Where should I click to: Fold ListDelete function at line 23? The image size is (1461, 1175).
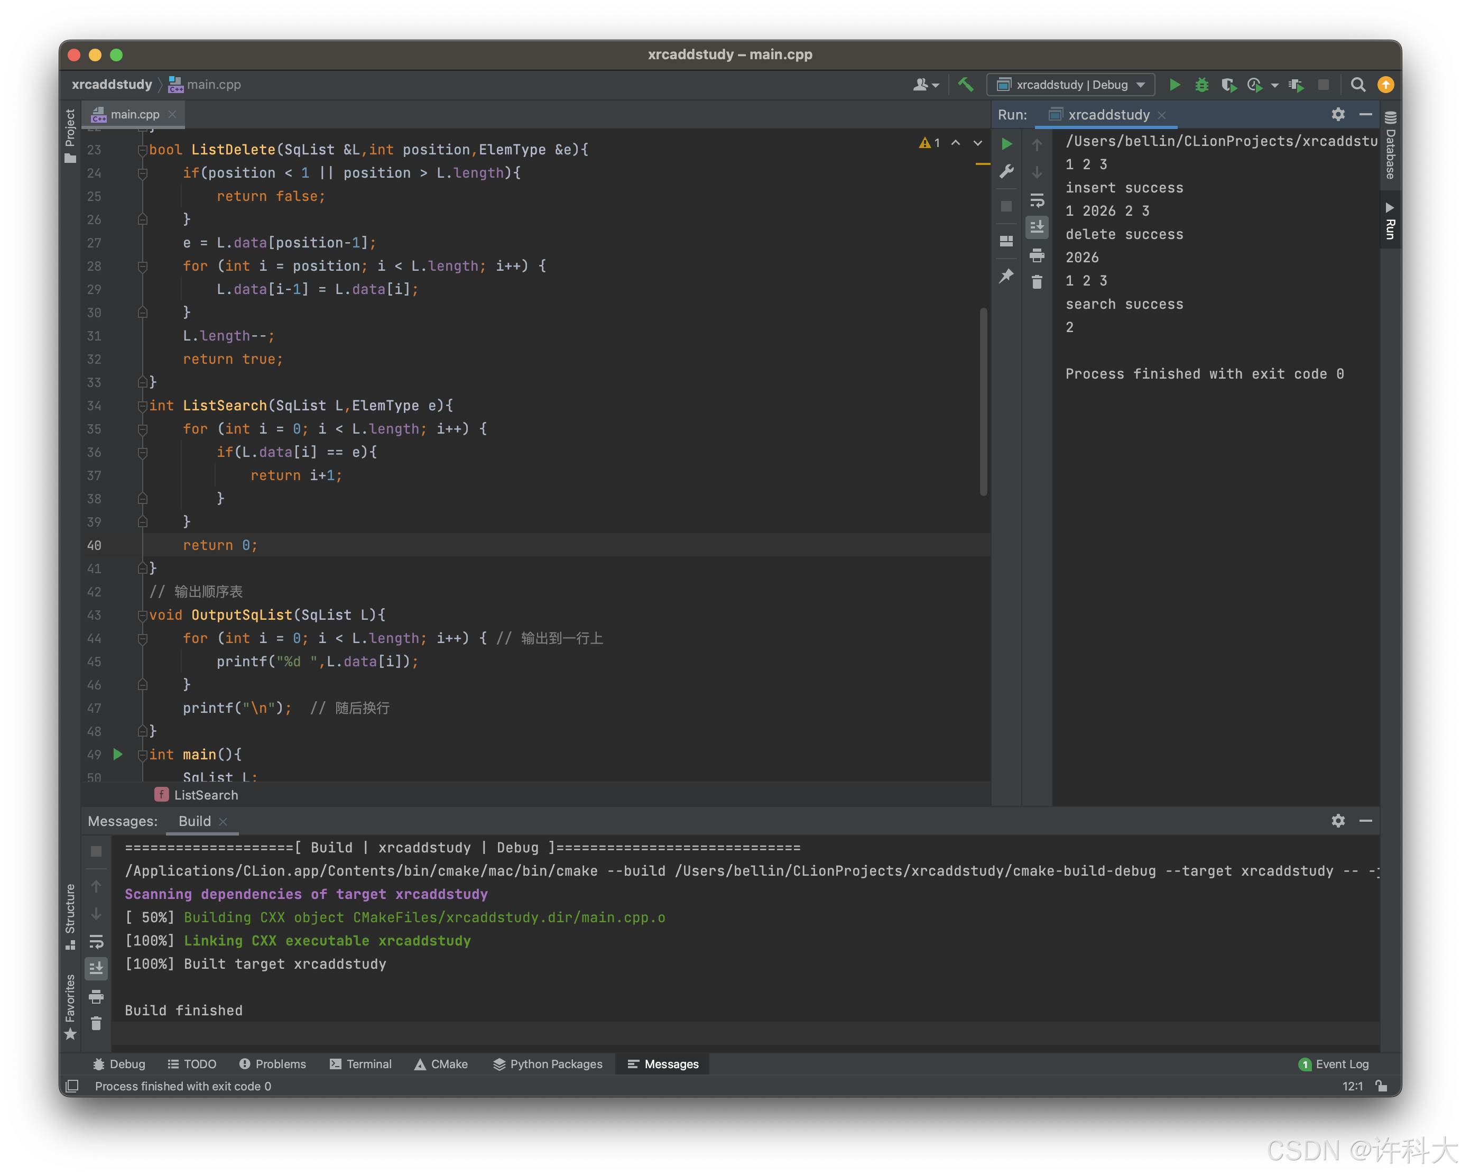142,150
